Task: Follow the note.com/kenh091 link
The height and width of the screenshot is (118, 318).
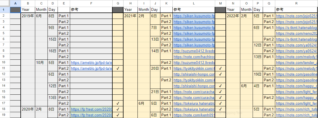Action: coord(194,115)
